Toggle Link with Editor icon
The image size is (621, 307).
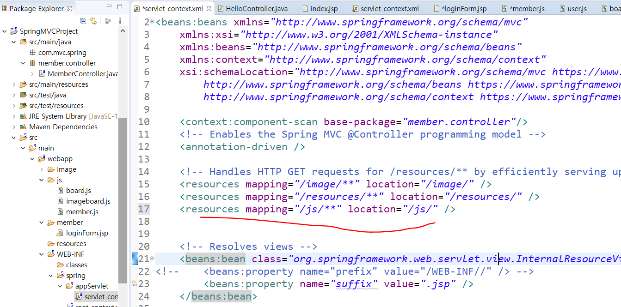pyautogui.click(x=94, y=21)
